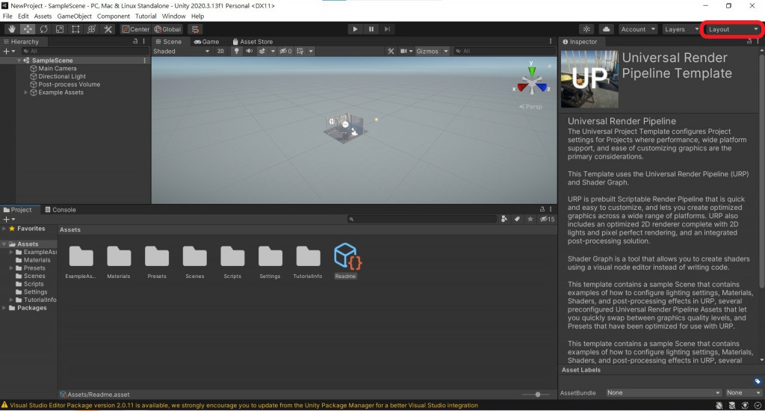
Task: Click the scene view search field
Action: click(x=504, y=52)
